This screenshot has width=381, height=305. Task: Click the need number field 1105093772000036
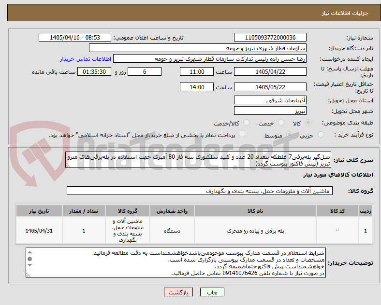[270, 37]
